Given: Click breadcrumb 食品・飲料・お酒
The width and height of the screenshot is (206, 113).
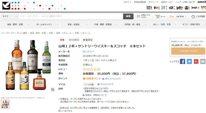Looking at the screenshot, I should coord(38,33).
